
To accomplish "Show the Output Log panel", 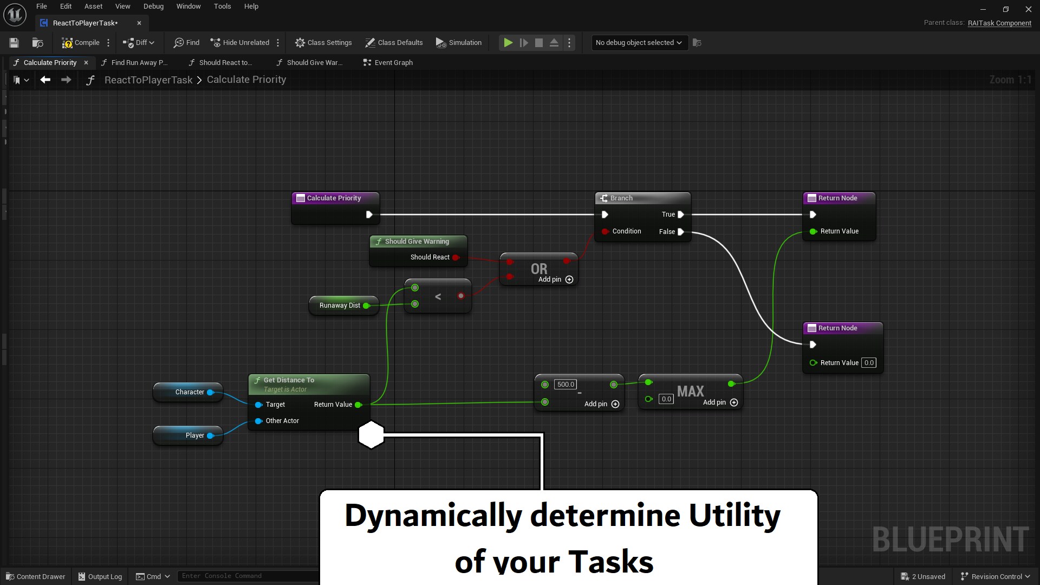I will point(100,576).
